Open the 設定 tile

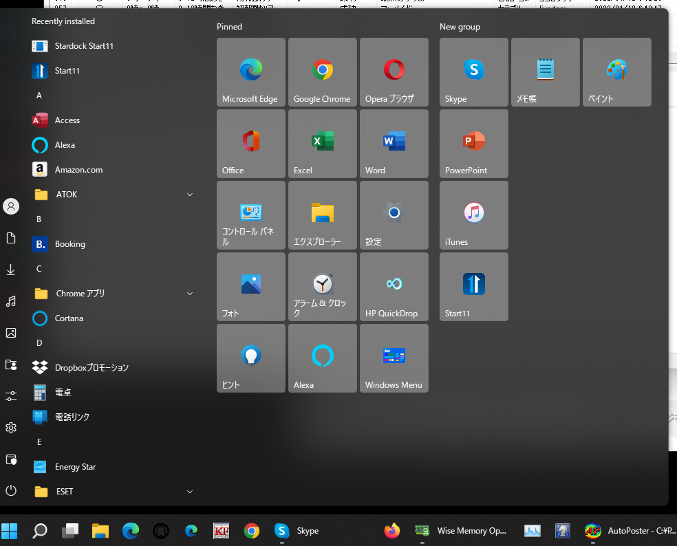[x=394, y=215]
